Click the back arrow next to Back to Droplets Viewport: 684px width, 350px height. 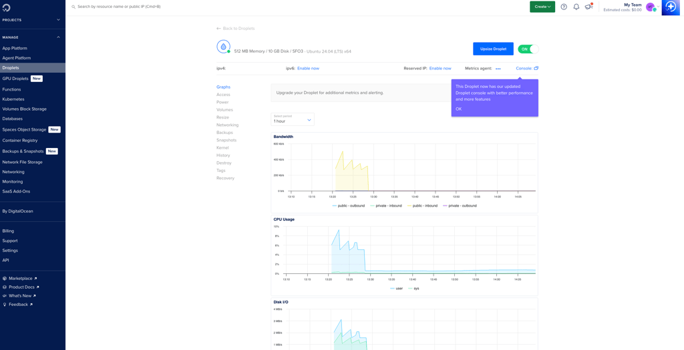(x=218, y=28)
